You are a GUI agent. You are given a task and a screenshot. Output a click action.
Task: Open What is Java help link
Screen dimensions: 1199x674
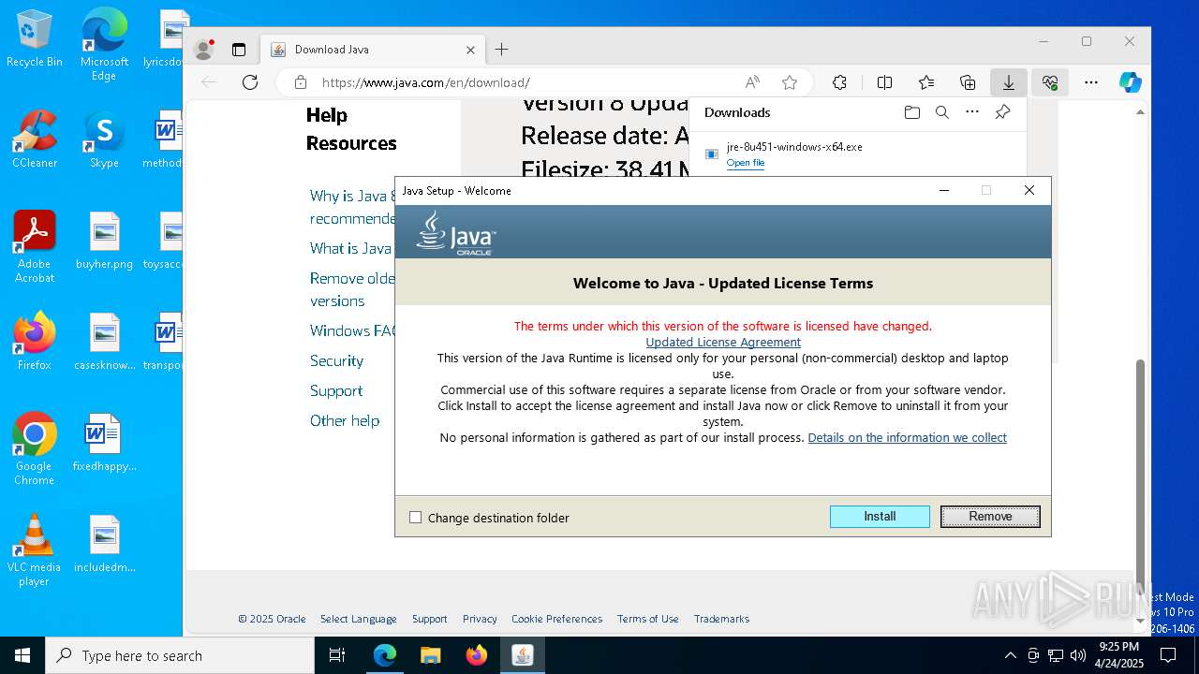(x=350, y=248)
